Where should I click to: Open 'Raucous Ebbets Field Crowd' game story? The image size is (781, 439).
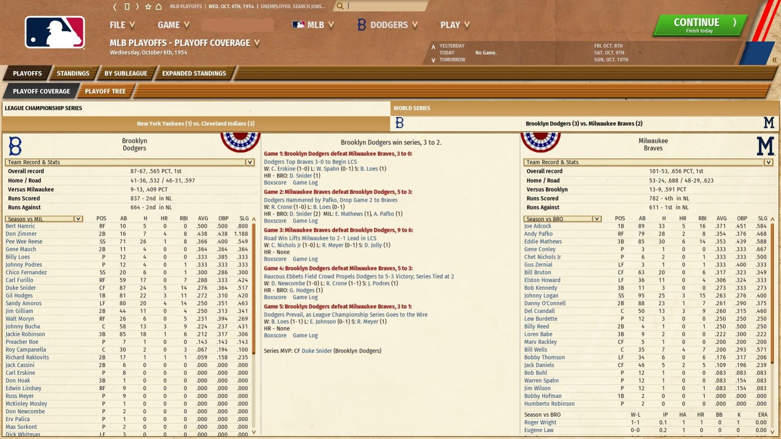coord(359,277)
